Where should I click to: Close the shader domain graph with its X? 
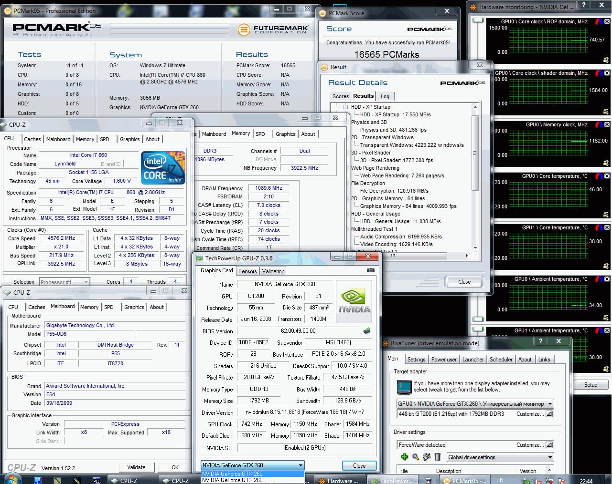606,73
